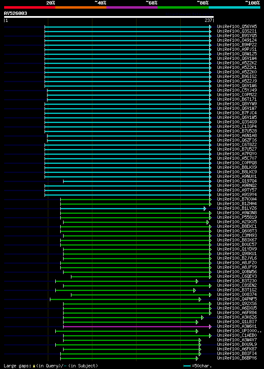Open the UniRef100_O49124 hit
This screenshot has width=264, height=369.
pos(237,40)
